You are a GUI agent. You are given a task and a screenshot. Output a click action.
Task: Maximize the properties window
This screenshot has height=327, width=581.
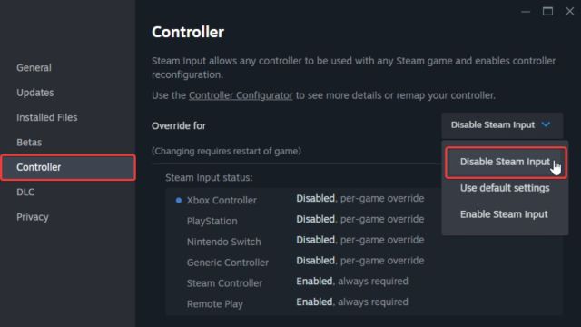coord(547,12)
